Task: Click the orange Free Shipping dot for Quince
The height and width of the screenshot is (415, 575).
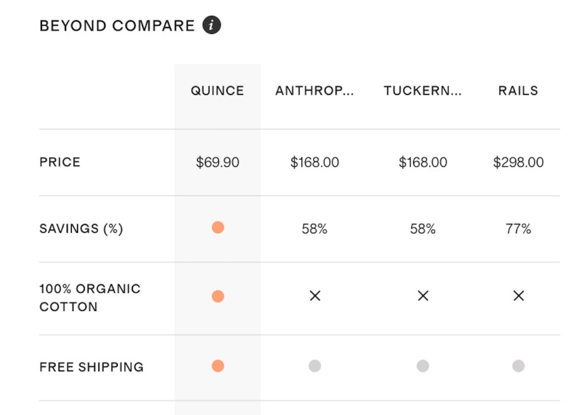Action: coord(218,366)
